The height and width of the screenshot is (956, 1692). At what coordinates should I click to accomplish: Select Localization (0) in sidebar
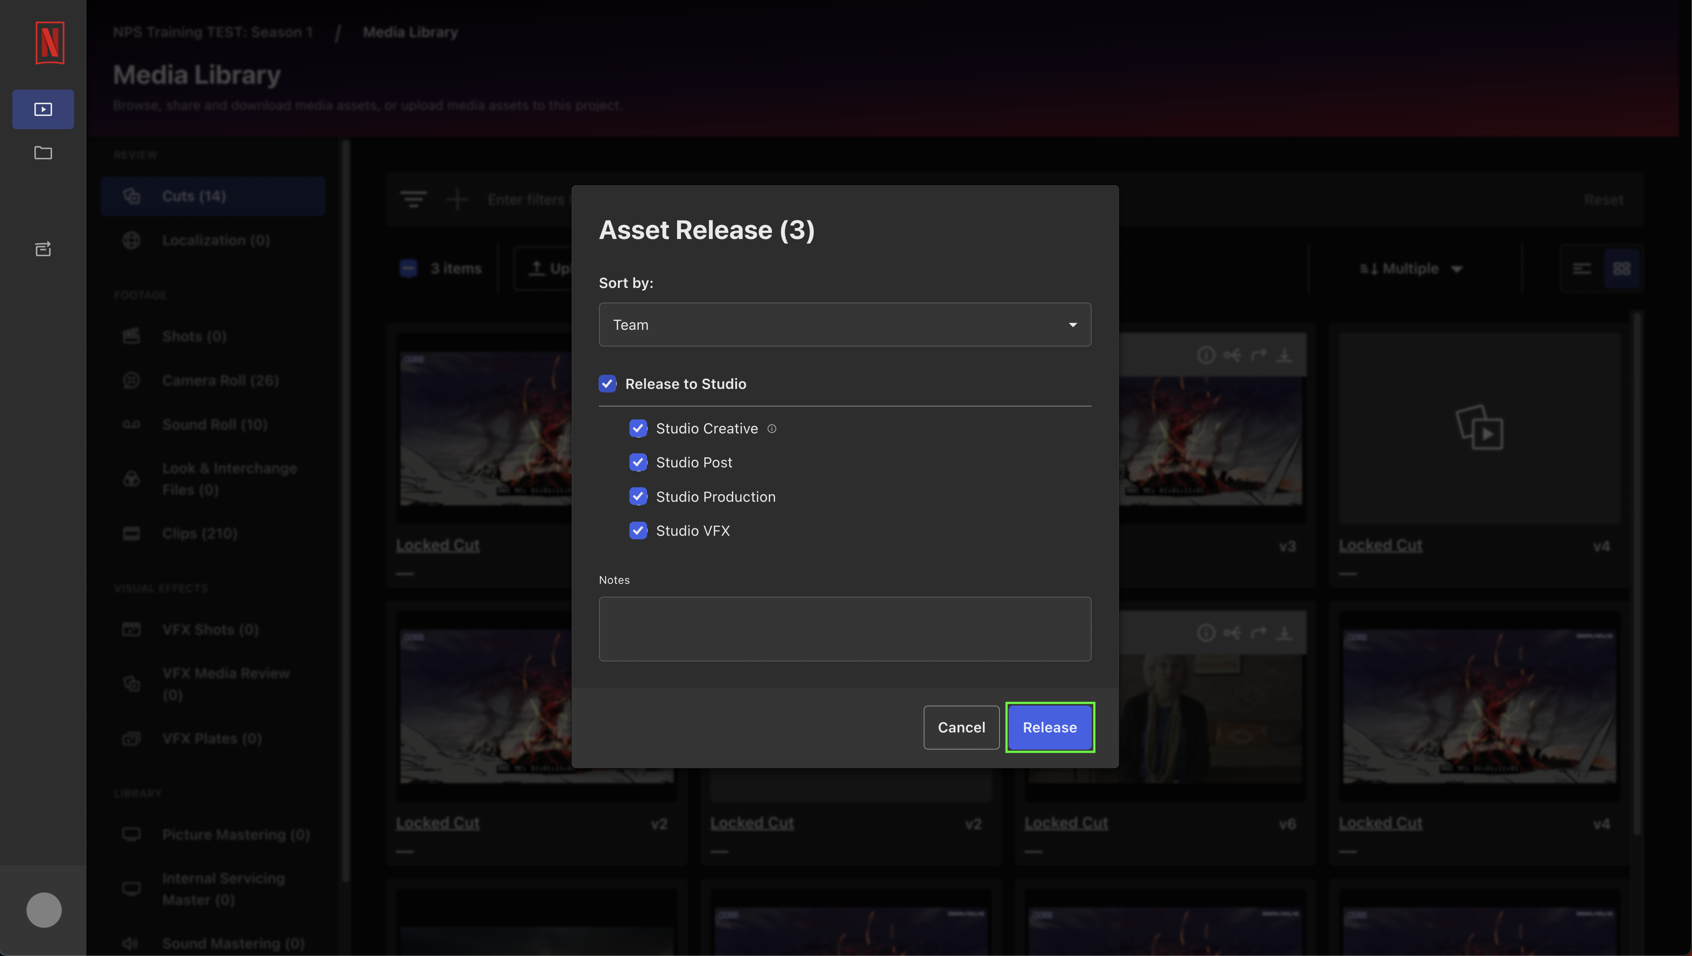tap(213, 240)
